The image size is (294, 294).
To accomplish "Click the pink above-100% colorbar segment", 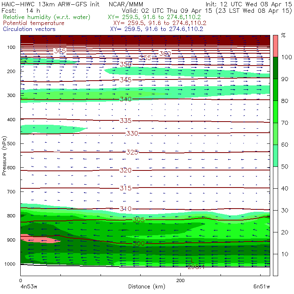I will coord(275,46).
